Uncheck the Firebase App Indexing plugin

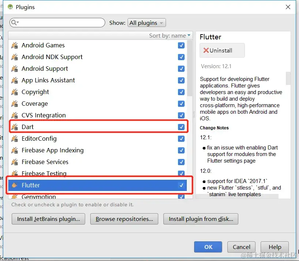(181, 150)
